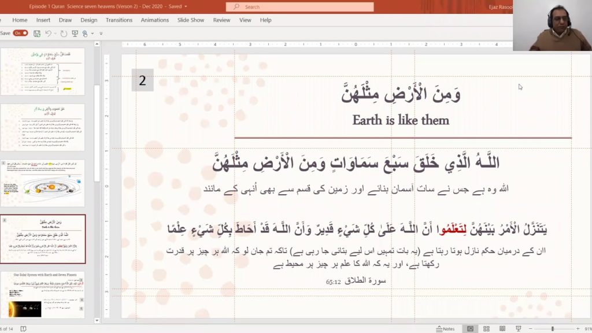Image resolution: width=592 pixels, height=333 pixels.
Task: Undo the last action
Action: [49, 34]
